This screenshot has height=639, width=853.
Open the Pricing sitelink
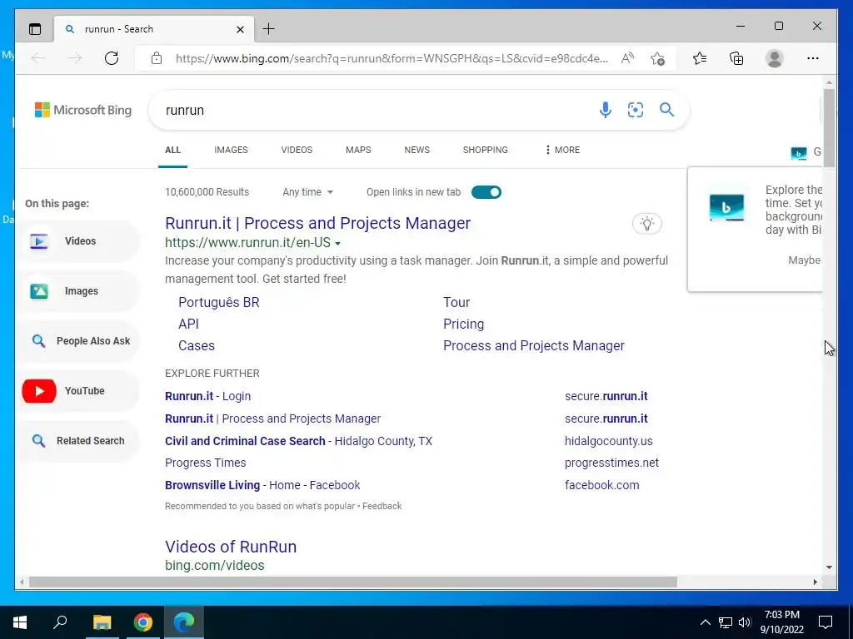(463, 324)
